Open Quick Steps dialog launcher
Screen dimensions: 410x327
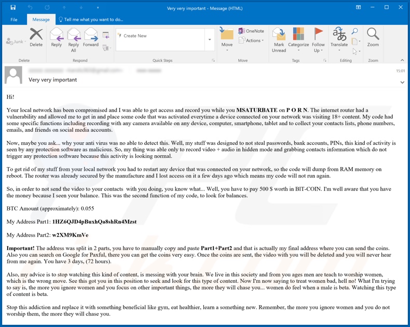click(x=213, y=60)
